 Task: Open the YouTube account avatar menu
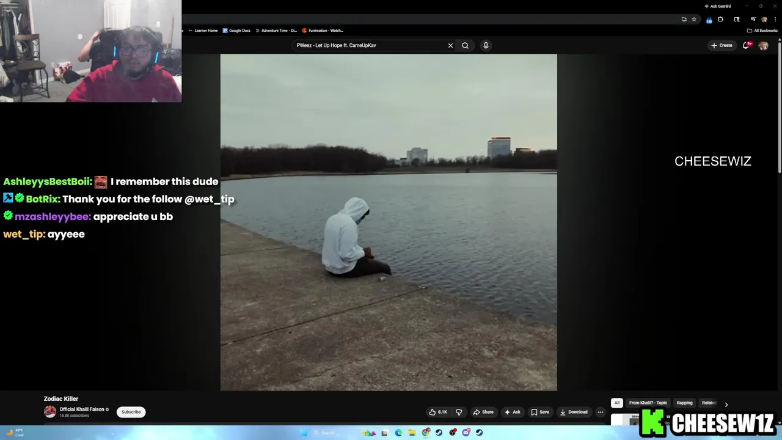763,45
